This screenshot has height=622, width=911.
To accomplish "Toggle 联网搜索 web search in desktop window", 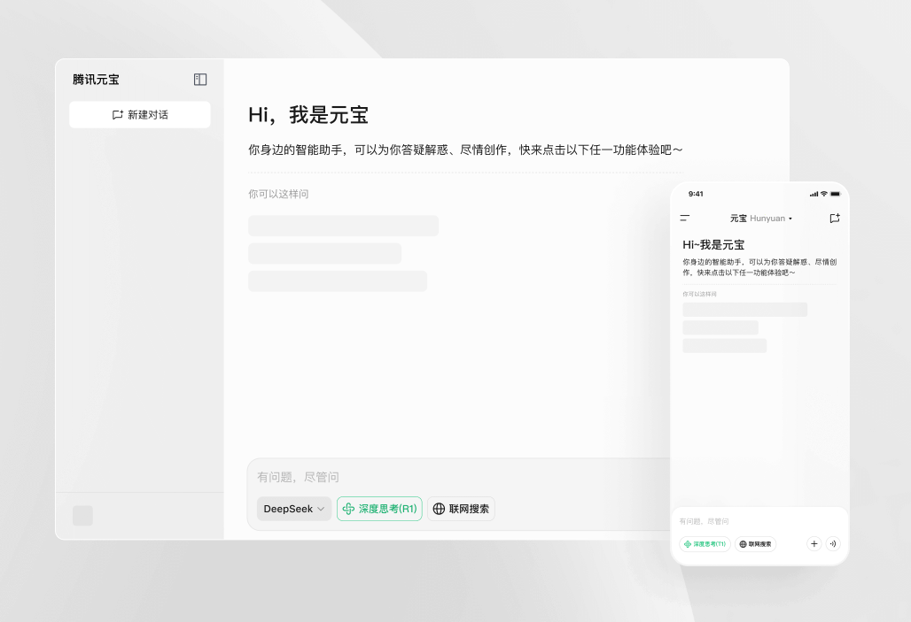I will (x=462, y=509).
